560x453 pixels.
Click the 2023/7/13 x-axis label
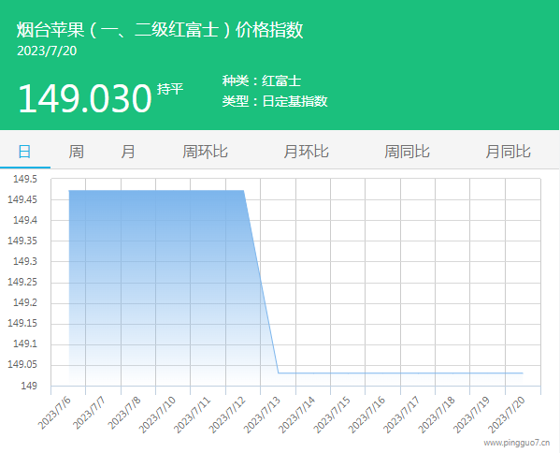click(x=262, y=415)
